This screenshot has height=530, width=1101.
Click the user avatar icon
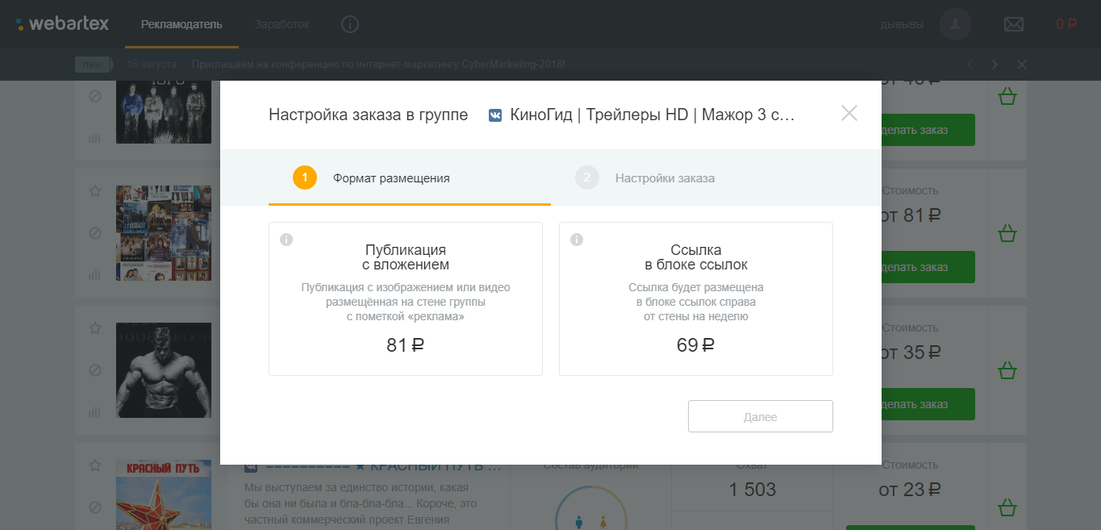point(955,24)
